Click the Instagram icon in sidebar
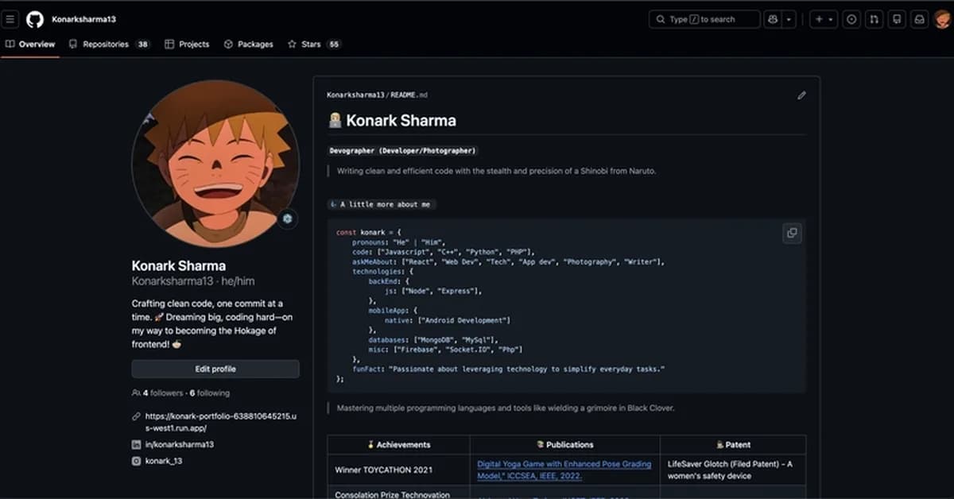The image size is (954, 499). (x=137, y=461)
